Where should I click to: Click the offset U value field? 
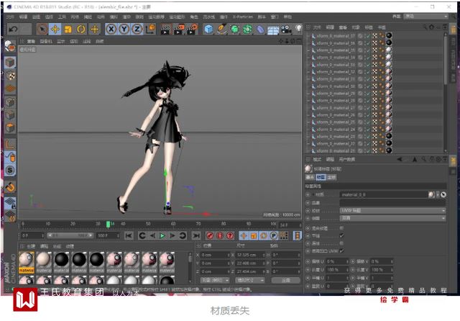[x=337, y=261]
